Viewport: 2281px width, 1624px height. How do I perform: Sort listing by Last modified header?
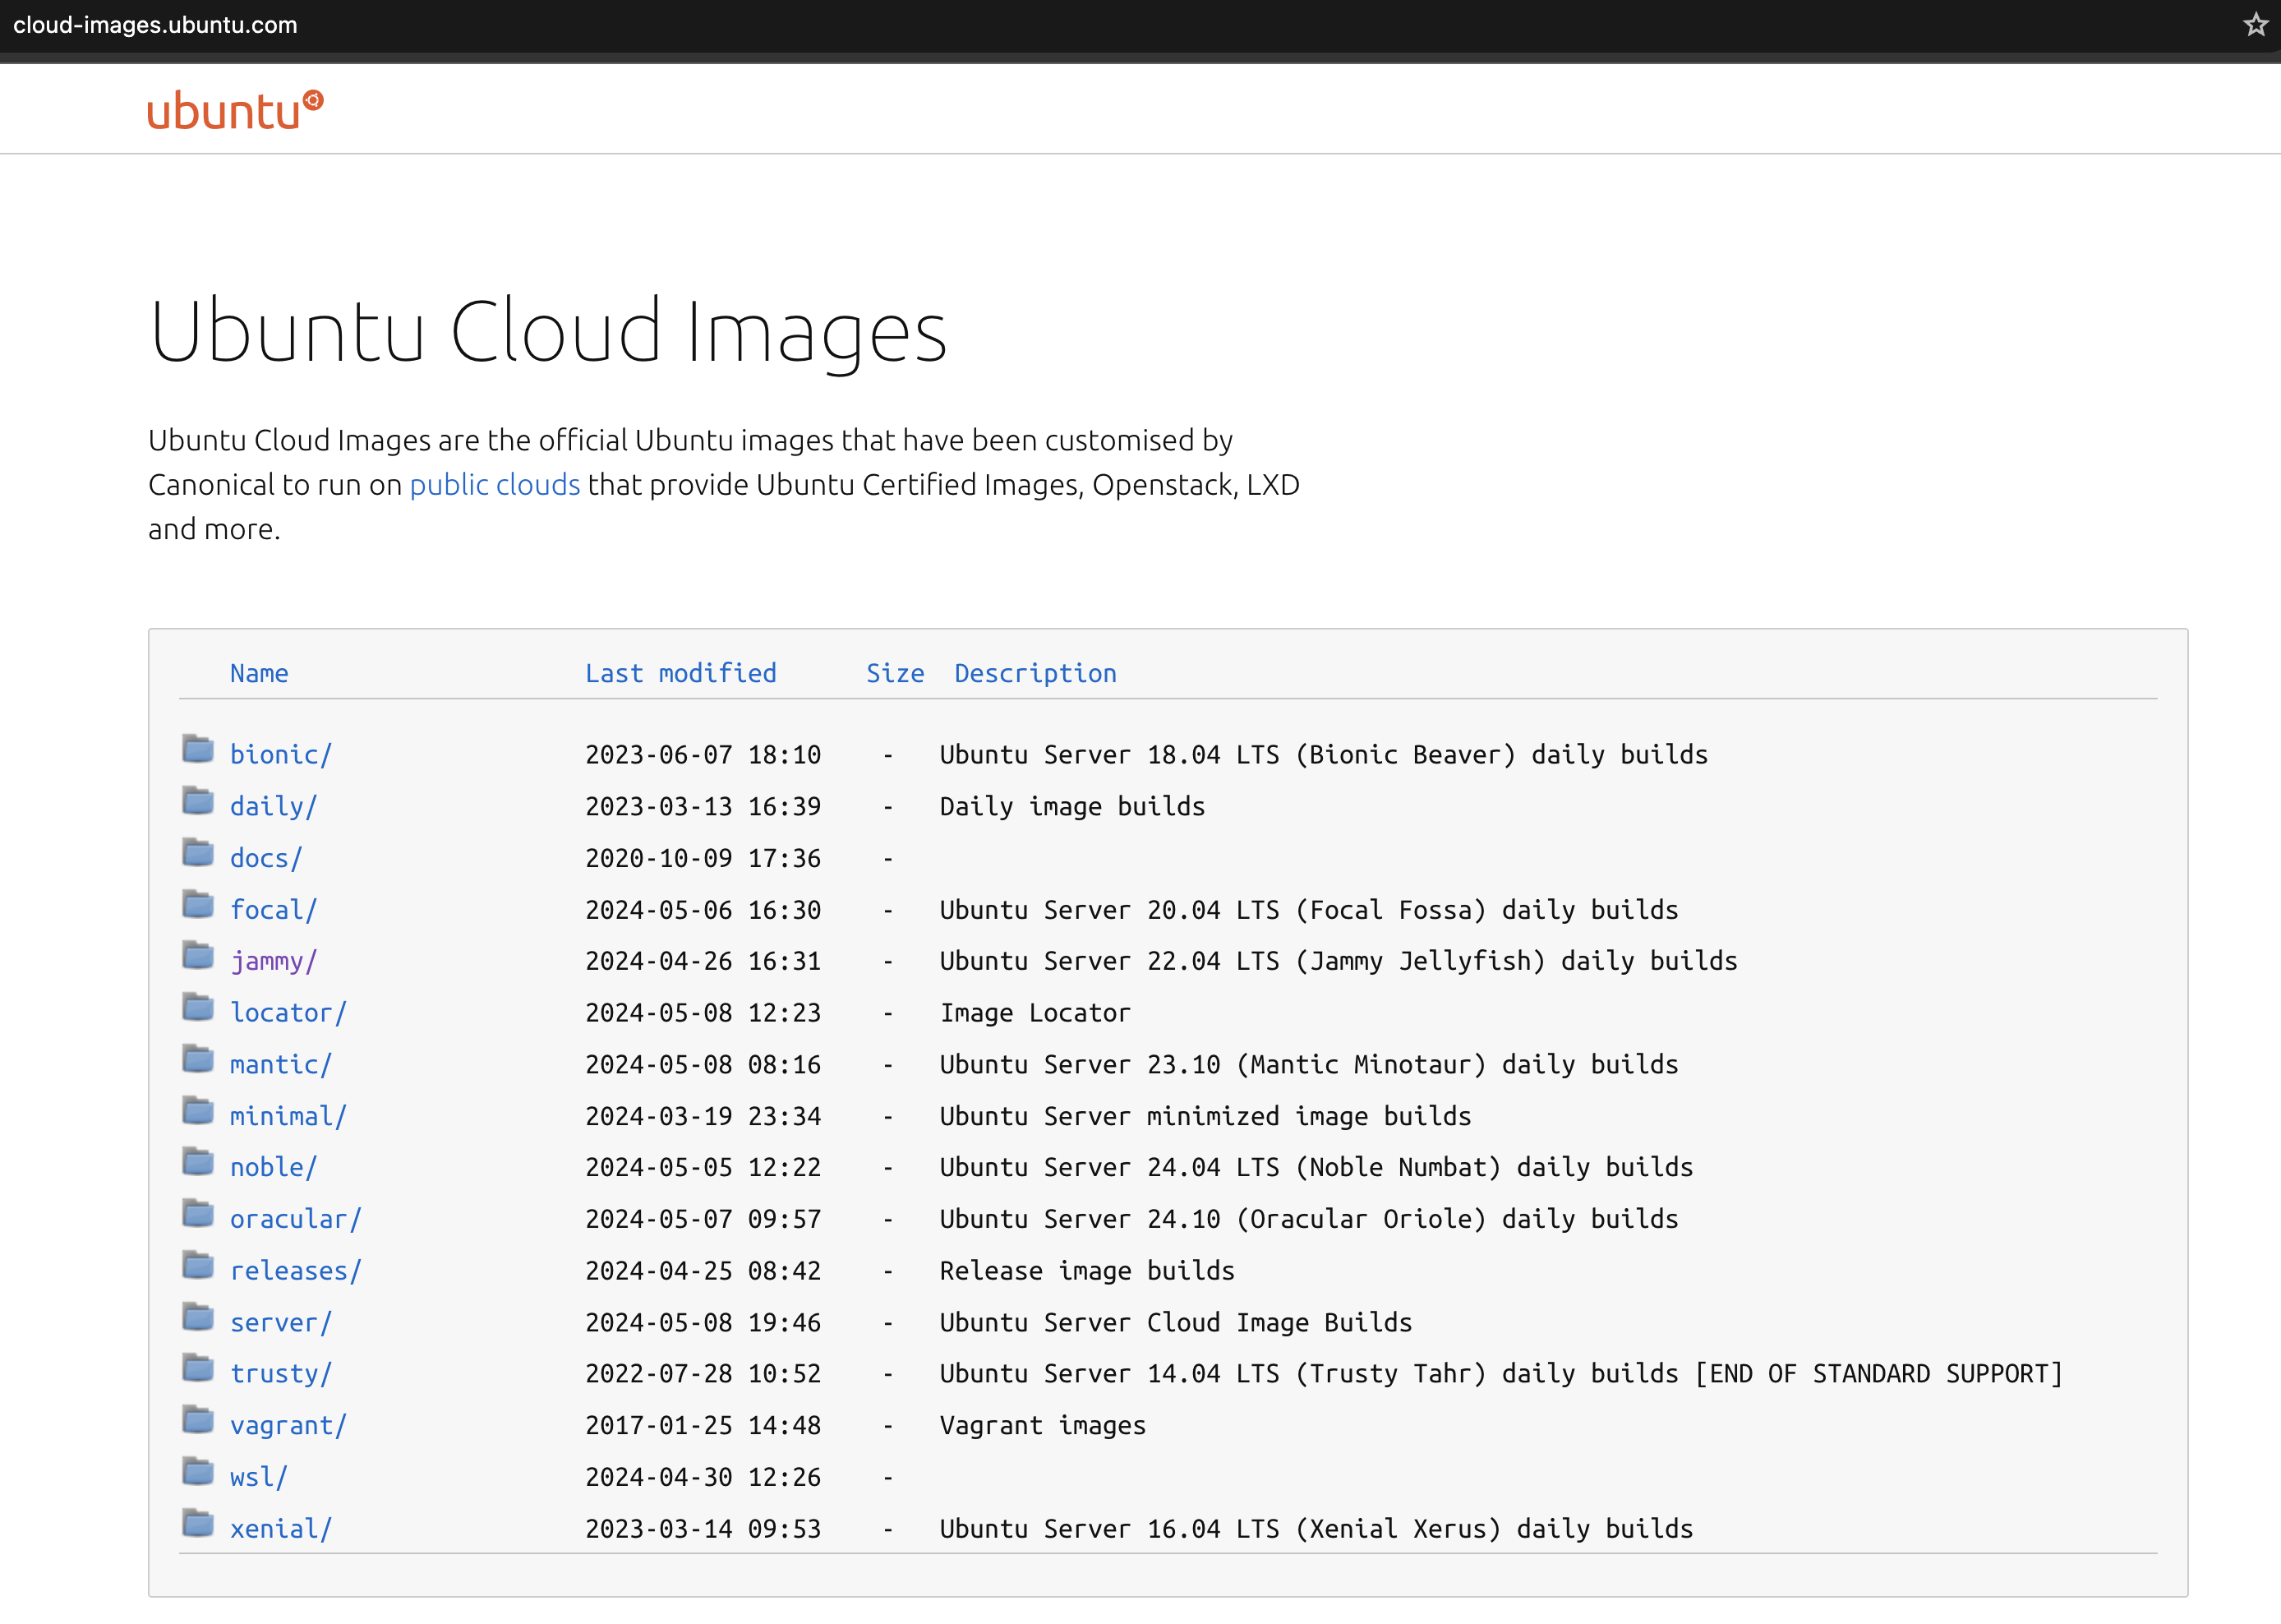tap(680, 674)
